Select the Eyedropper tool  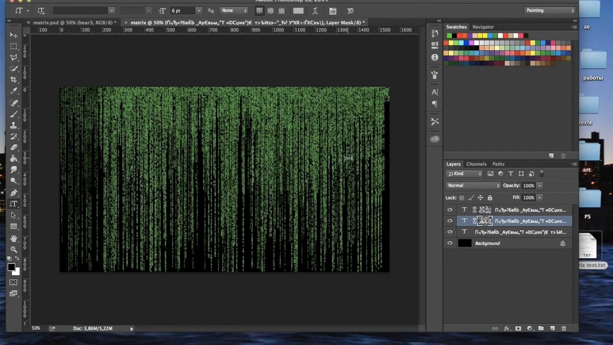[x=13, y=91]
